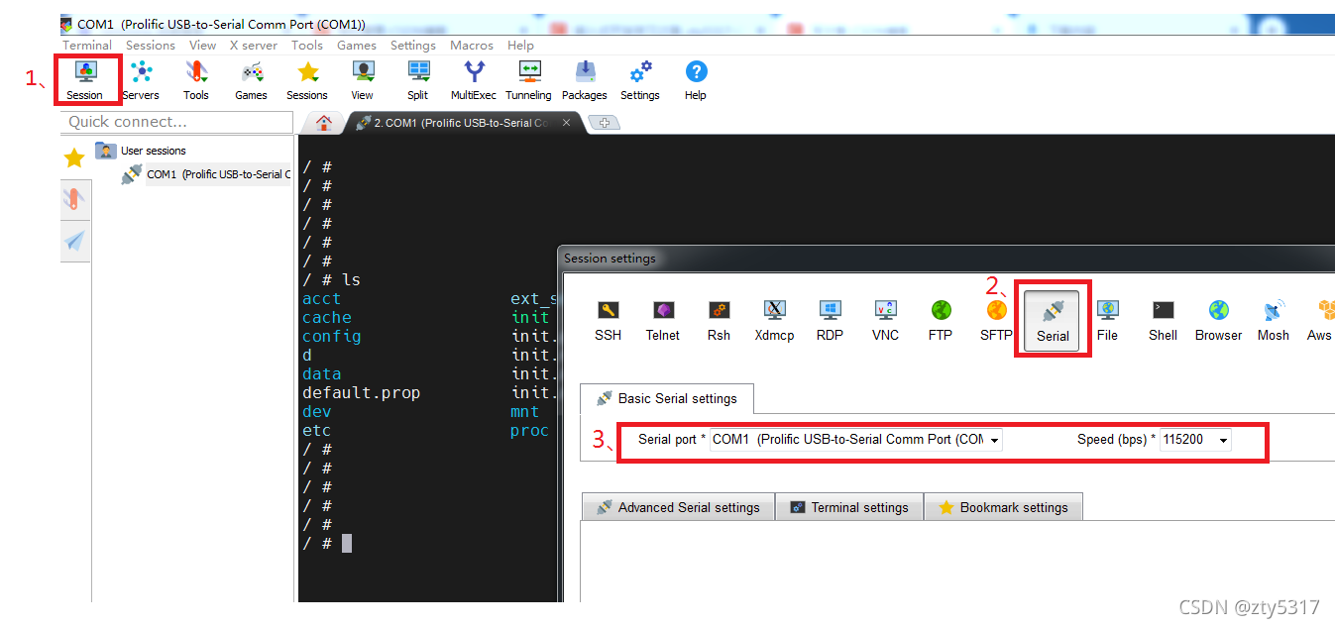Image resolution: width=1335 pixels, height=628 pixels.
Task: Click the Split toolbar icon
Action: 418,80
